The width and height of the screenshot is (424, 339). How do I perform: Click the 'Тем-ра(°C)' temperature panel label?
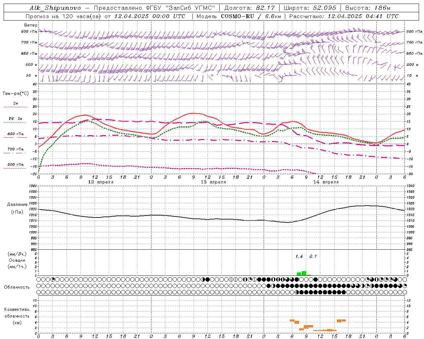click(16, 94)
